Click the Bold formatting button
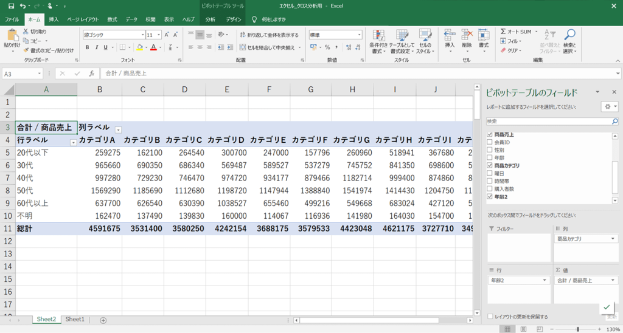 tap(88, 47)
